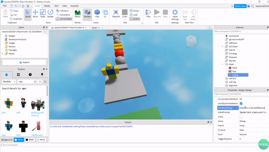
Task: Click the What's New button
Action: (x=240, y=6)
